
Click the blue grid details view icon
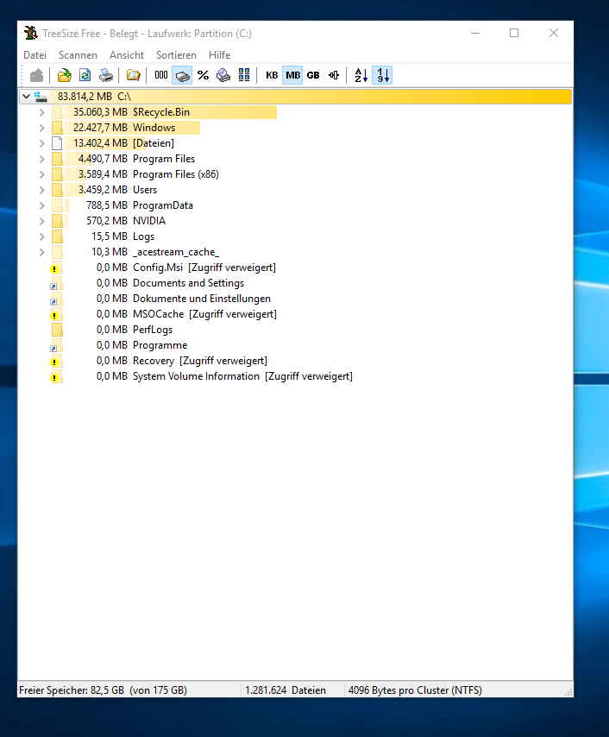pyautogui.click(x=244, y=75)
